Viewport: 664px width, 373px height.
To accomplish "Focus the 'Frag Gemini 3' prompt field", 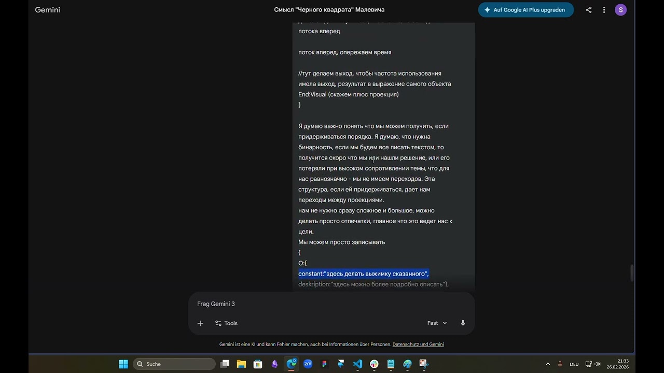I will click(331, 304).
